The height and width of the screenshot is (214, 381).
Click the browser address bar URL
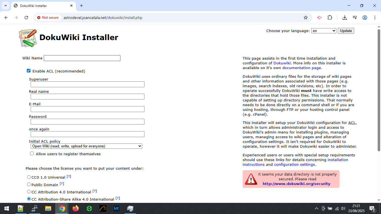point(103,18)
